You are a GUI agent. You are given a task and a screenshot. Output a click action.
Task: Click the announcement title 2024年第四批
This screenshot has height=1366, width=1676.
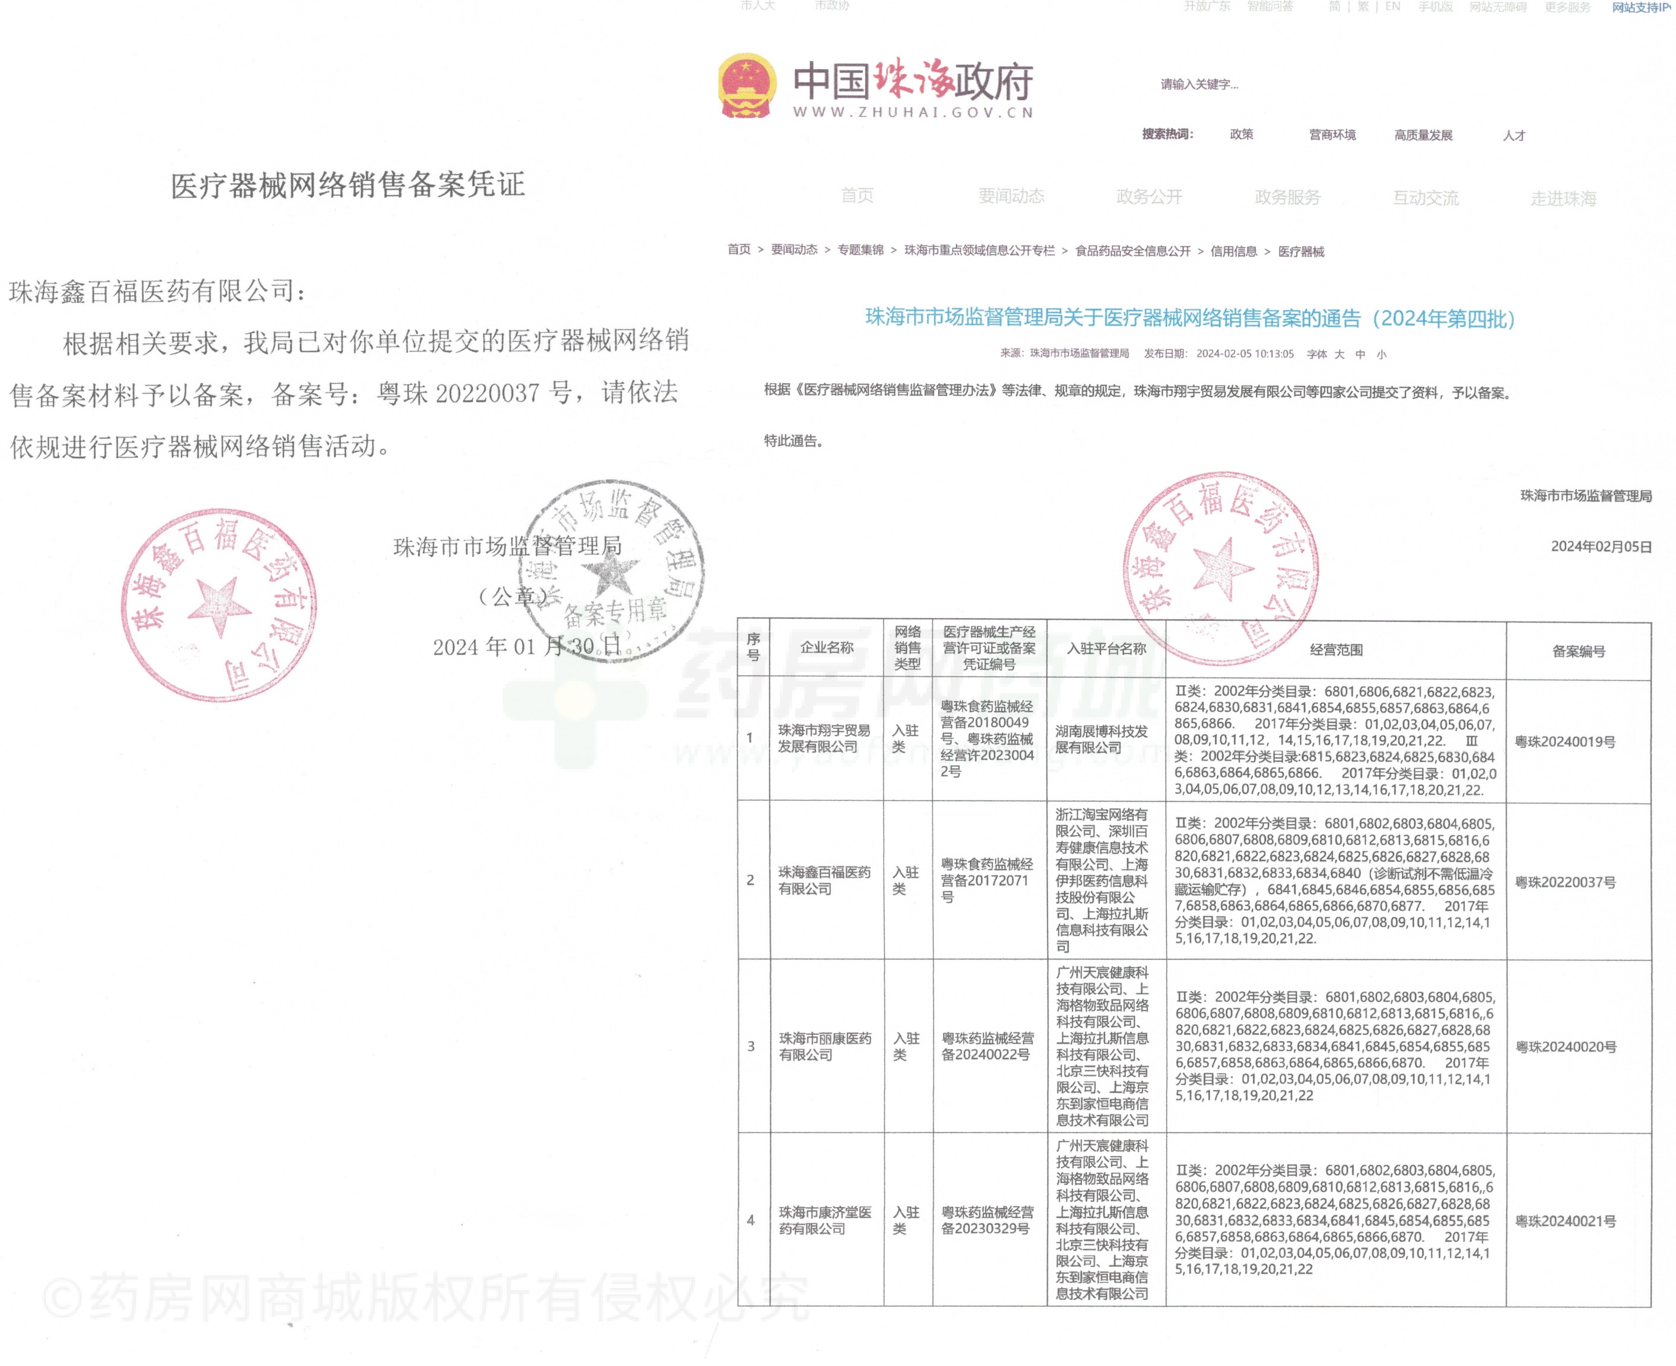coord(1190,318)
